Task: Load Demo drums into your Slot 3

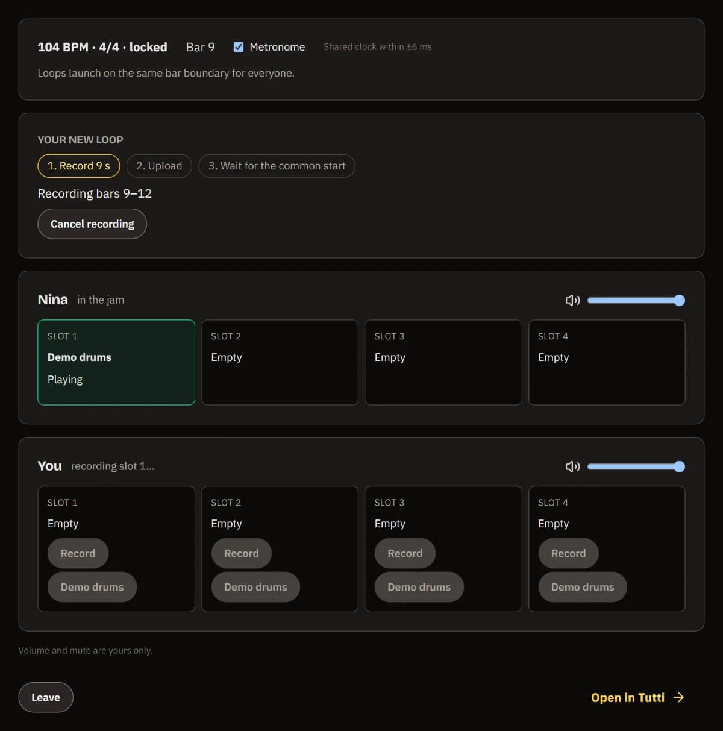Action: pos(419,587)
